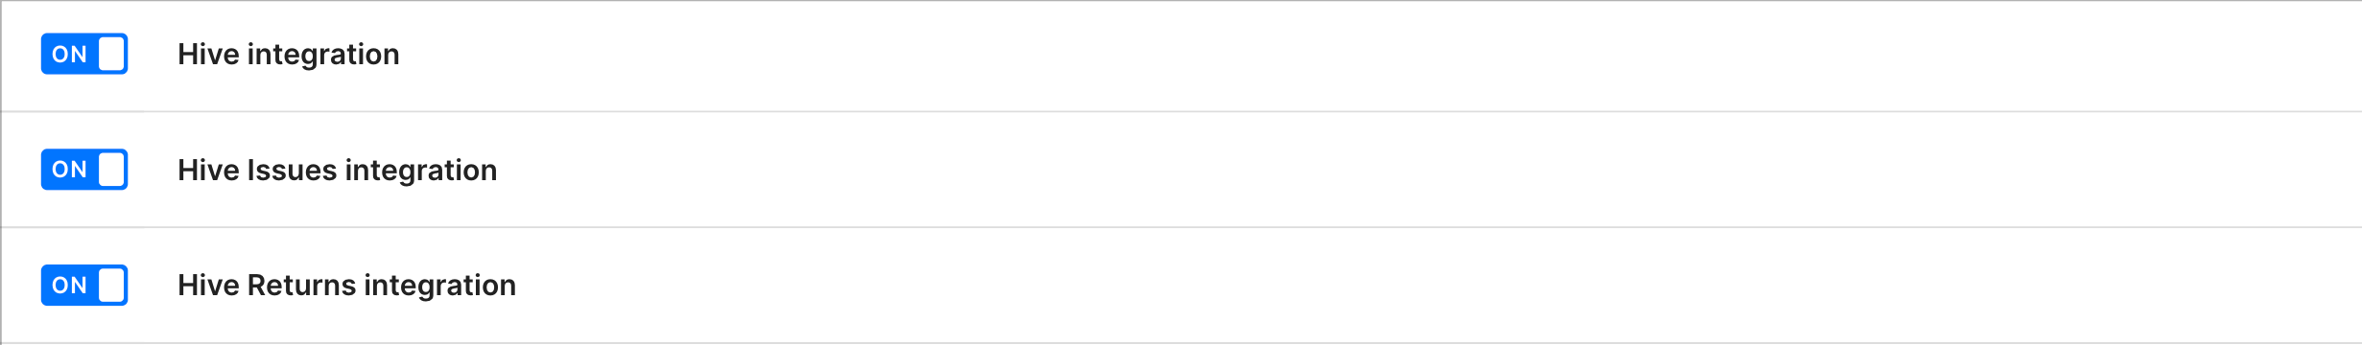Toggle the Hive Issues integration switch
2362x345 pixels.
coord(84,170)
